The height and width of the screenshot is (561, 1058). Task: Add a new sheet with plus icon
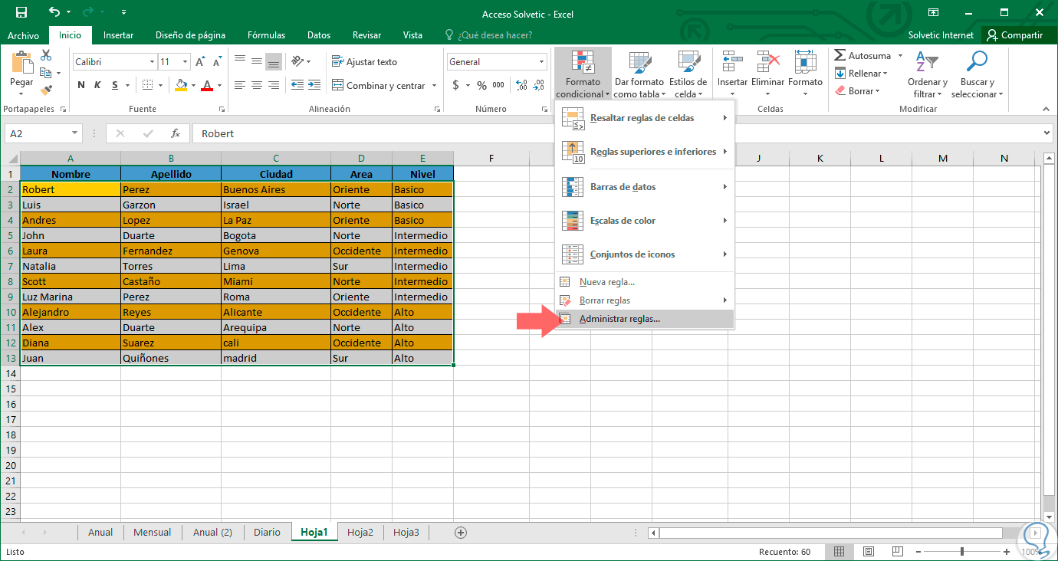click(460, 532)
